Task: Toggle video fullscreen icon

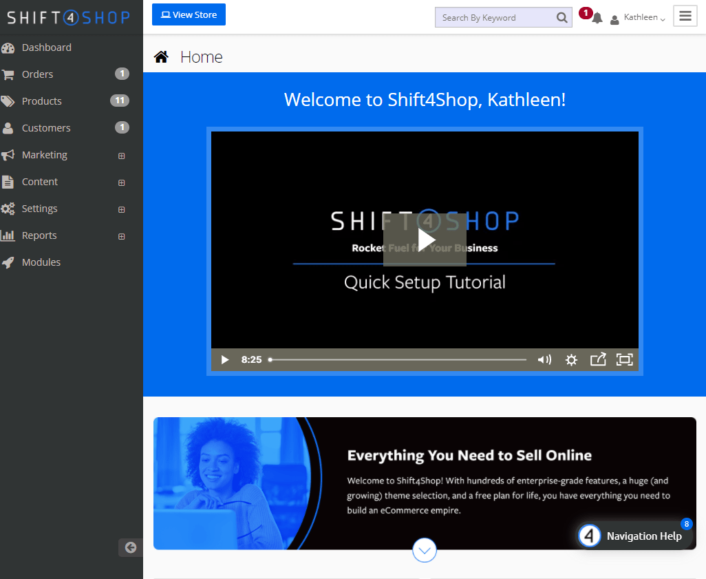Action: click(625, 359)
